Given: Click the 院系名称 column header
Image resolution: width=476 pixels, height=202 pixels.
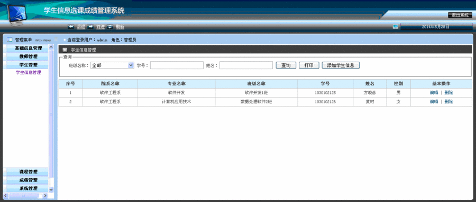Looking at the screenshot, I should click(x=110, y=83).
